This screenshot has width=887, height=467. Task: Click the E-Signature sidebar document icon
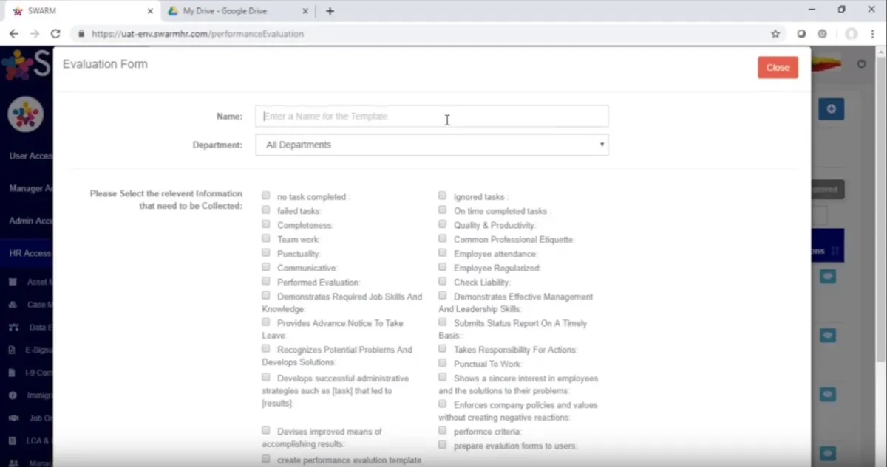click(x=13, y=350)
